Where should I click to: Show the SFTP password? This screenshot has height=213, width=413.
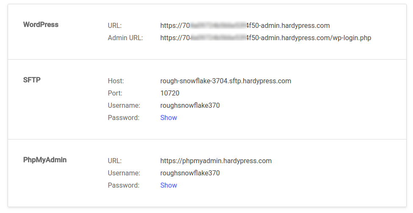[169, 117]
